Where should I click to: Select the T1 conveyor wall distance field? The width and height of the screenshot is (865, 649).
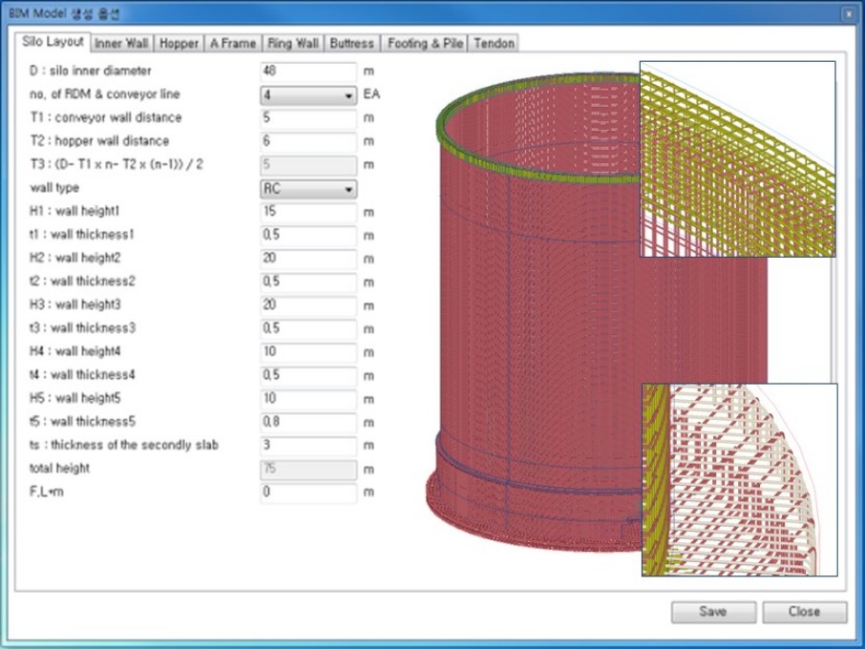point(307,118)
